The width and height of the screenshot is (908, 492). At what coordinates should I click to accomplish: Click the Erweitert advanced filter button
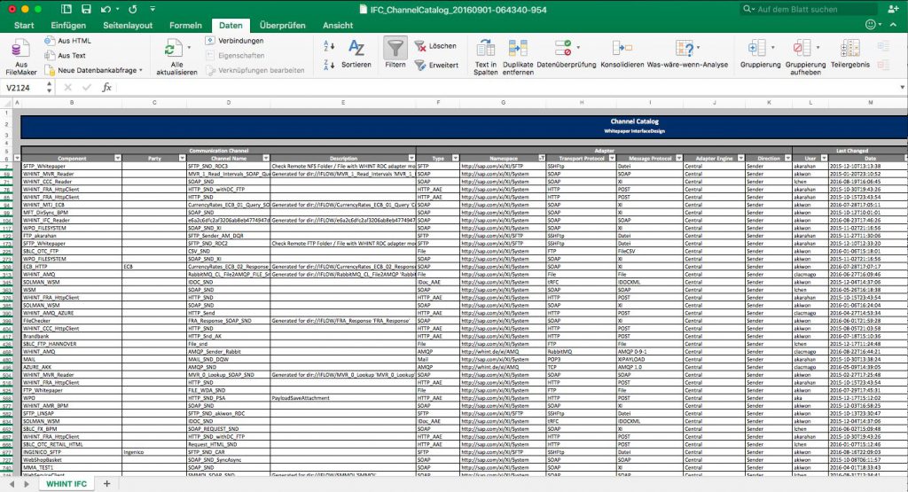point(436,65)
